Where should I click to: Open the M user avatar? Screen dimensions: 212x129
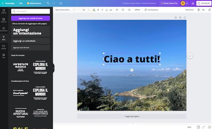183,3
